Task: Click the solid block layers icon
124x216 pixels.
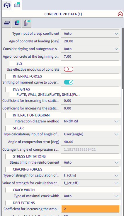Action: [x=17, y=23]
